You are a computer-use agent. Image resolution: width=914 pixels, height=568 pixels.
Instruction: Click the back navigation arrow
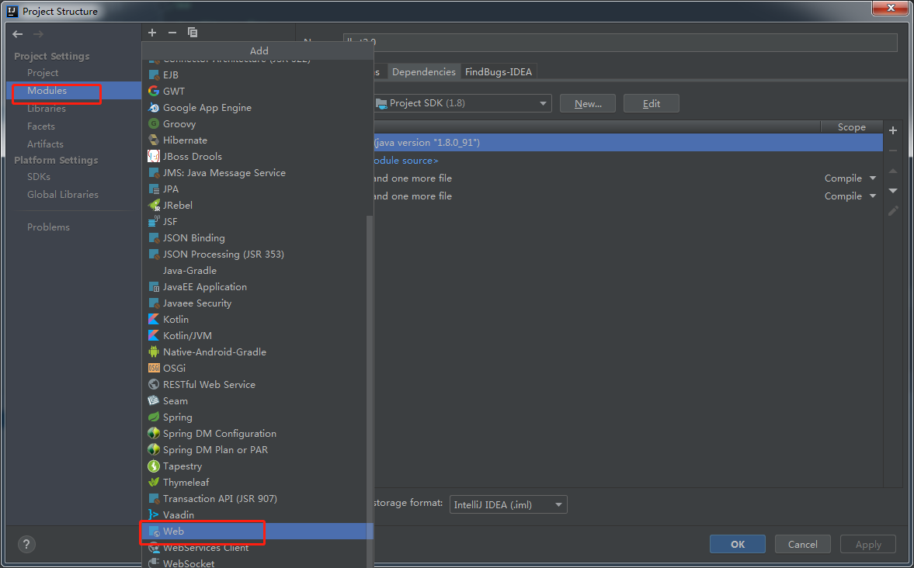click(18, 34)
